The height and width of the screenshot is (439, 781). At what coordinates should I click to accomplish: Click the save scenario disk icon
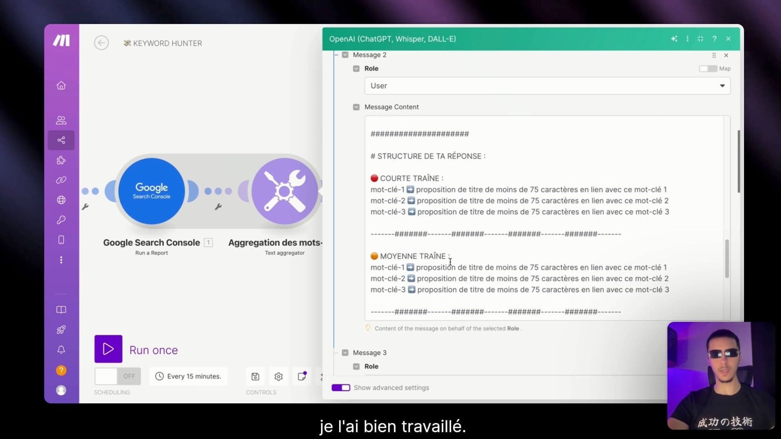point(255,377)
